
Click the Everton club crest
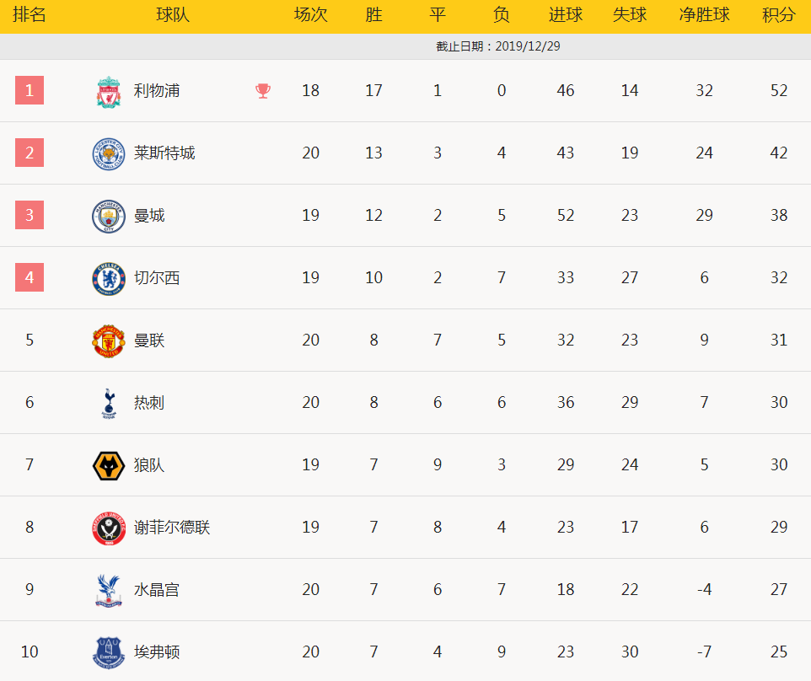pyautogui.click(x=109, y=652)
